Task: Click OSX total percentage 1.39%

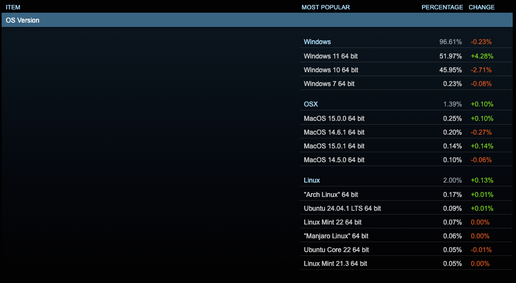Action: (x=452, y=104)
